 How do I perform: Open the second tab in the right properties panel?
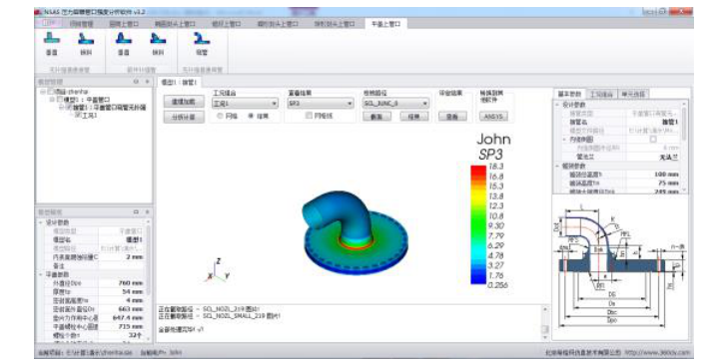point(601,94)
